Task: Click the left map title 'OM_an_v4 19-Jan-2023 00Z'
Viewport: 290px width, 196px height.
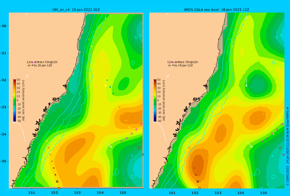Action: pyautogui.click(x=76, y=10)
